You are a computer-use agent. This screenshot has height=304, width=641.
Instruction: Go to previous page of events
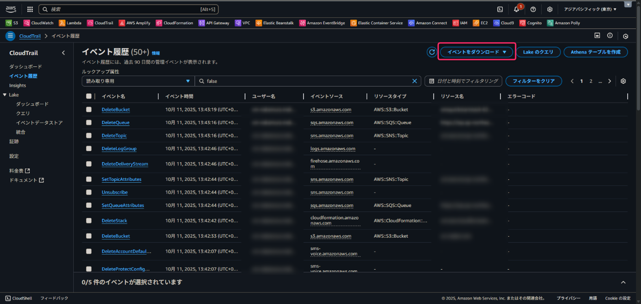tap(572, 81)
